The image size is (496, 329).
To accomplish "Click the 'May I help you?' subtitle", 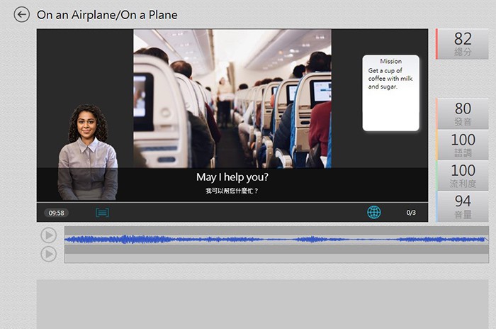I will pyautogui.click(x=232, y=177).
